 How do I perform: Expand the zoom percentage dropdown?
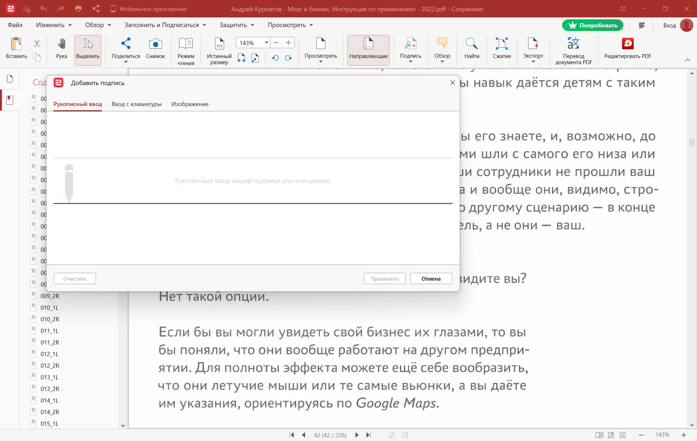266,43
